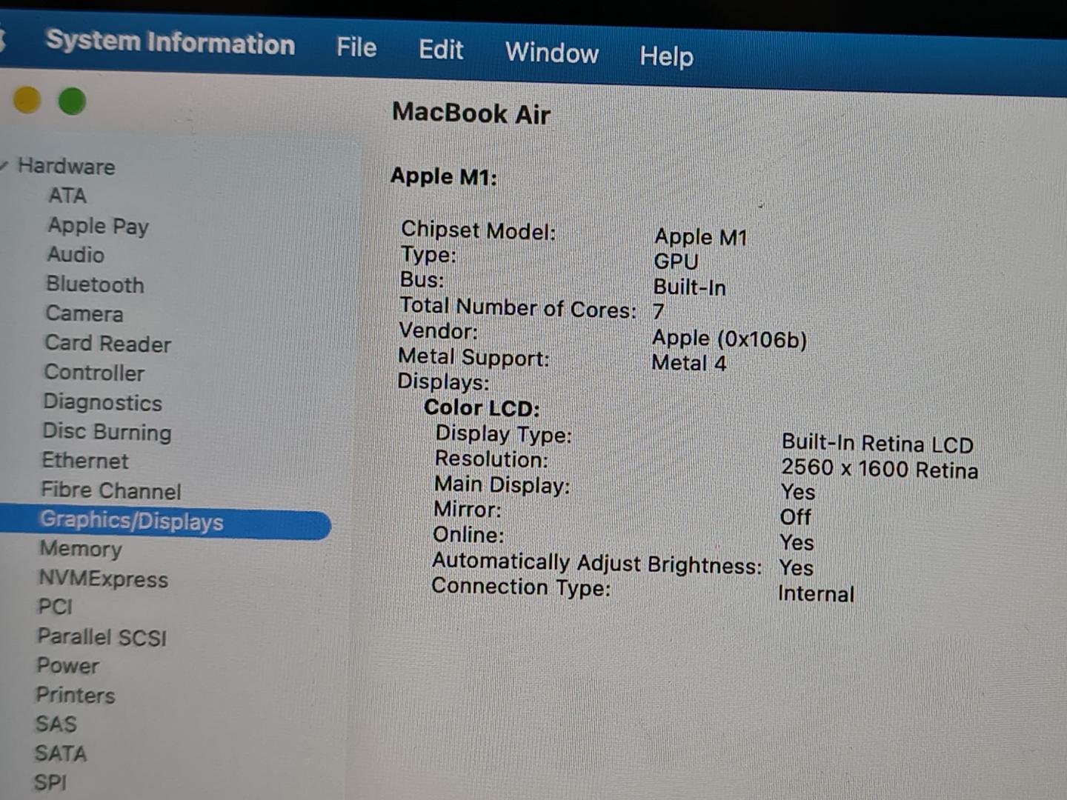Select Apple Pay in the sidebar

(98, 226)
